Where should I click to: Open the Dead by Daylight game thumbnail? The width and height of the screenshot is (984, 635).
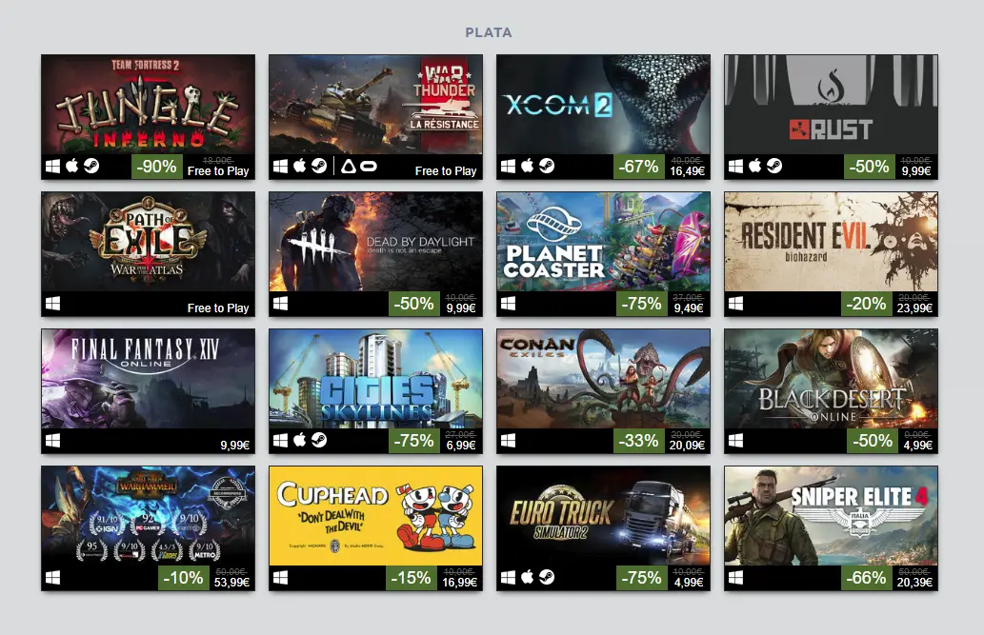(376, 242)
